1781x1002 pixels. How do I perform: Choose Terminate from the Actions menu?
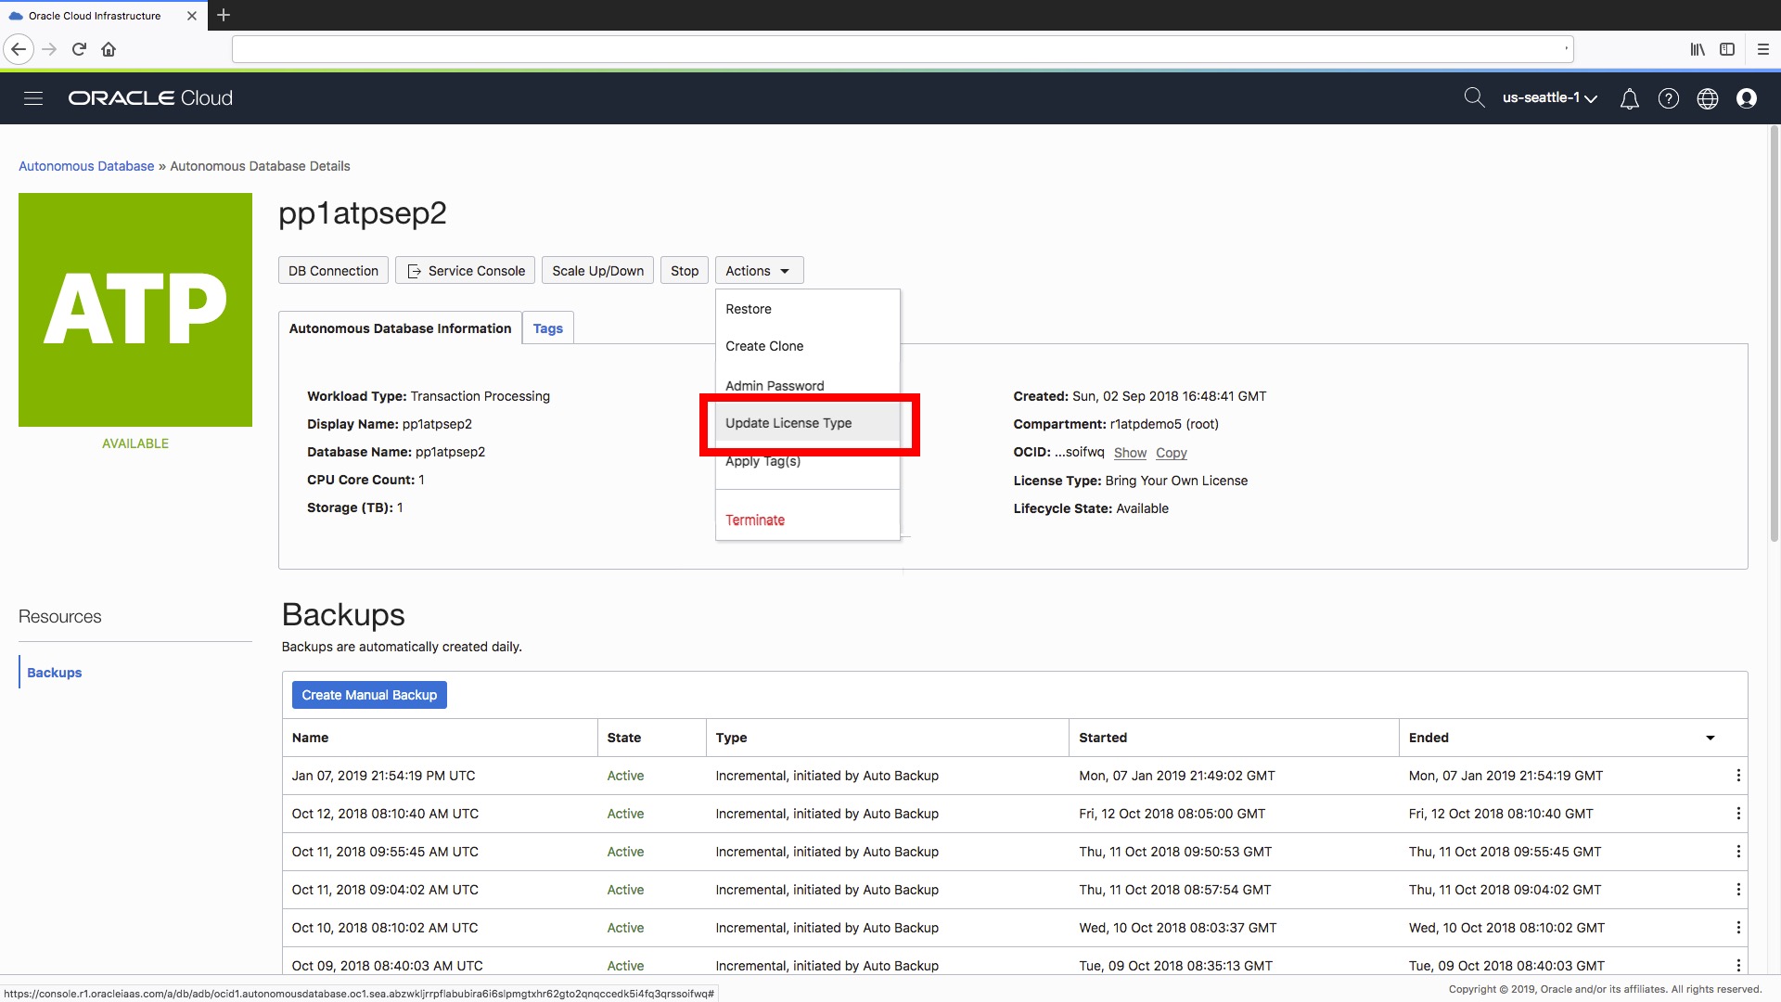coord(754,520)
